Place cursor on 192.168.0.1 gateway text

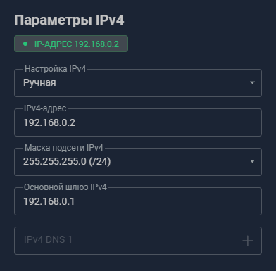pos(49,201)
